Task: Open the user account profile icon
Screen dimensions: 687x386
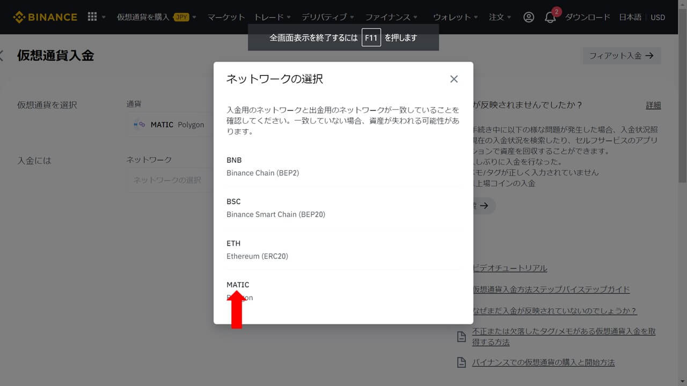Action: click(529, 17)
